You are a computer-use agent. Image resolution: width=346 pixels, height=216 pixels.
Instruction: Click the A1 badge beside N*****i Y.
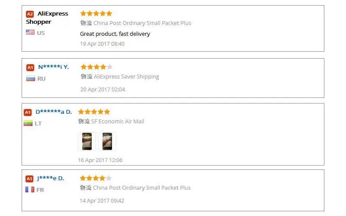click(30, 67)
